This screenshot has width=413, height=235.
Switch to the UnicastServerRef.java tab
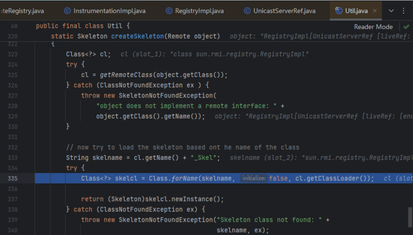[x=284, y=11]
